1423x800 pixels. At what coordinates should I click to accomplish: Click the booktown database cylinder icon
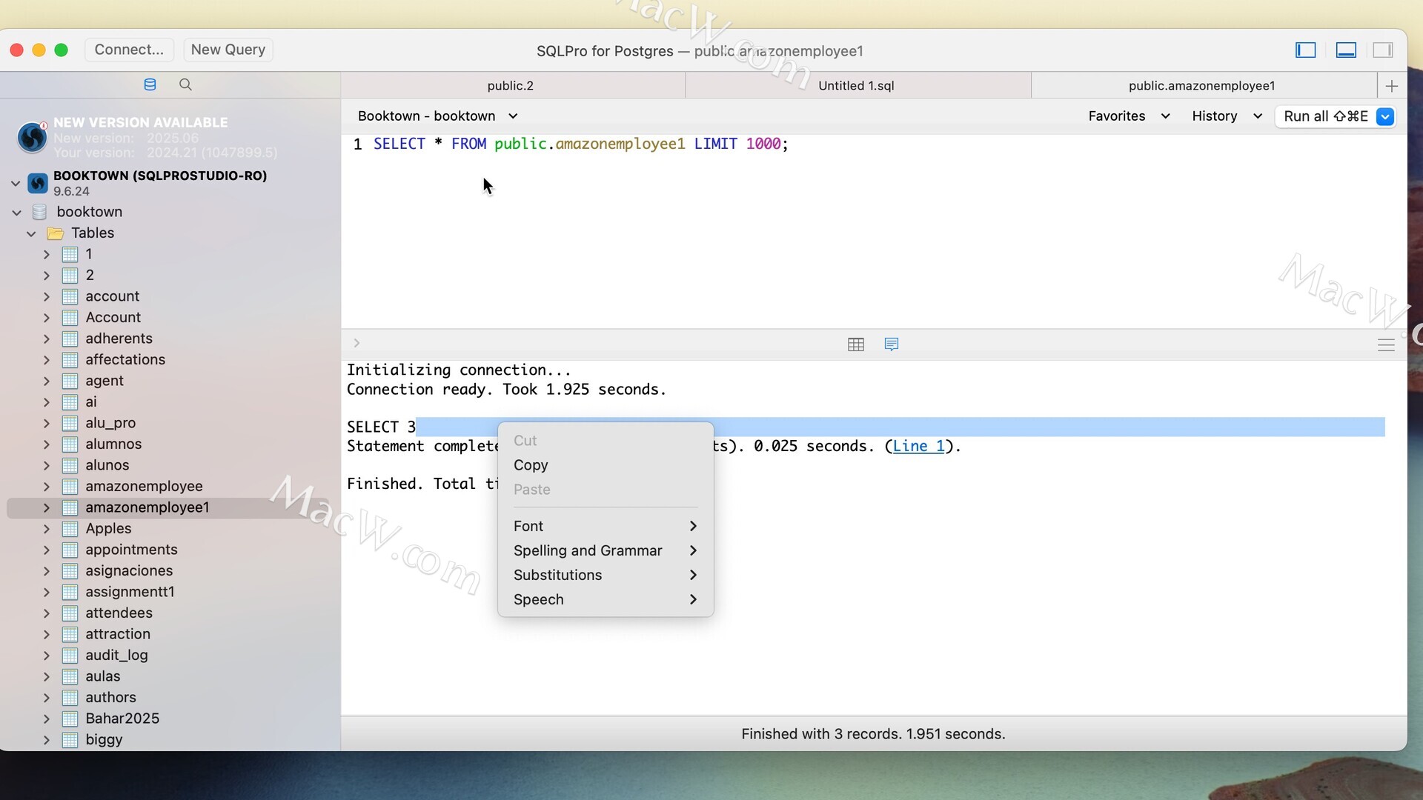tap(40, 212)
